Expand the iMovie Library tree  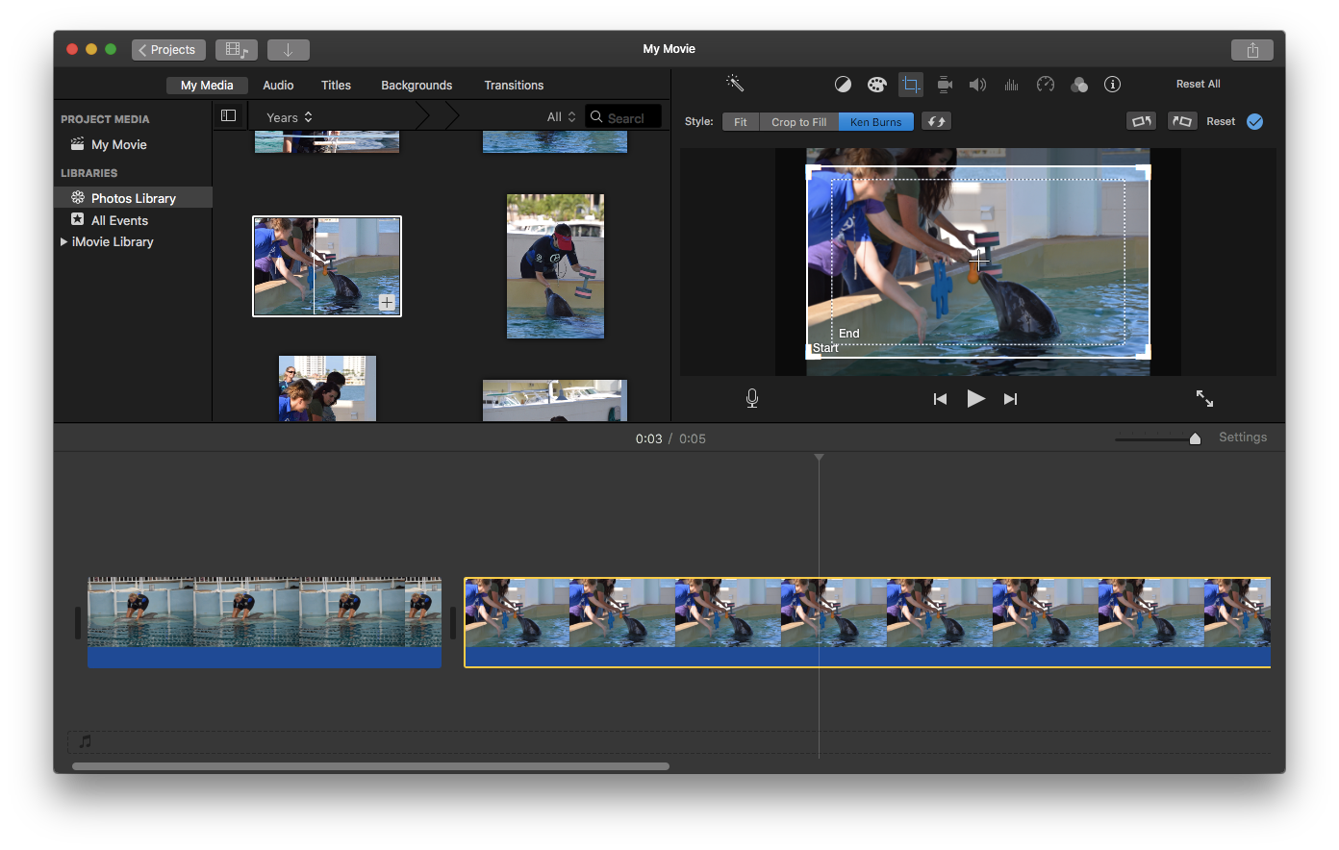click(x=63, y=242)
